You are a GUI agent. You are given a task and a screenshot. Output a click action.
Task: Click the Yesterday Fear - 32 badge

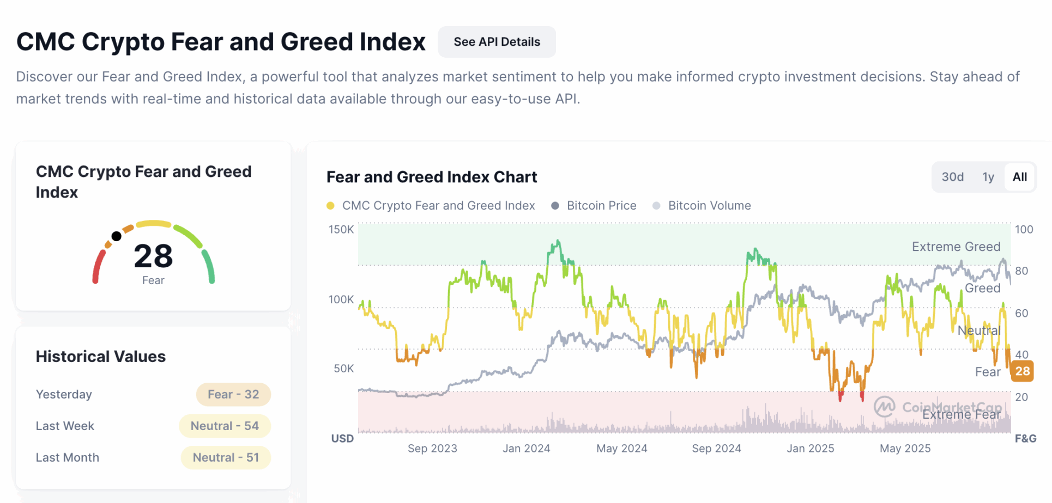tap(233, 395)
